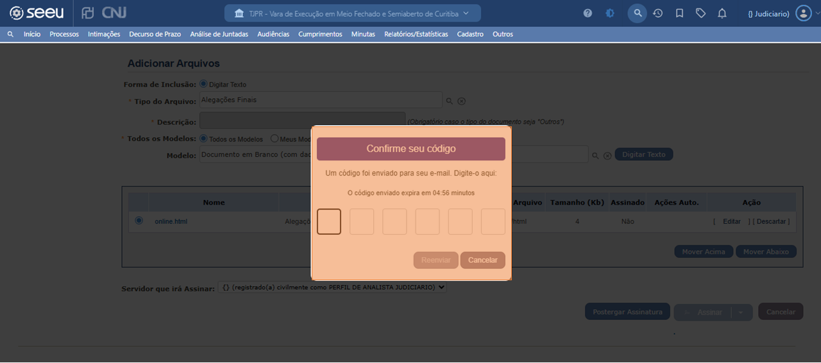Select the Todos os Modelos radio option
This screenshot has height=363, width=821.
203,139
